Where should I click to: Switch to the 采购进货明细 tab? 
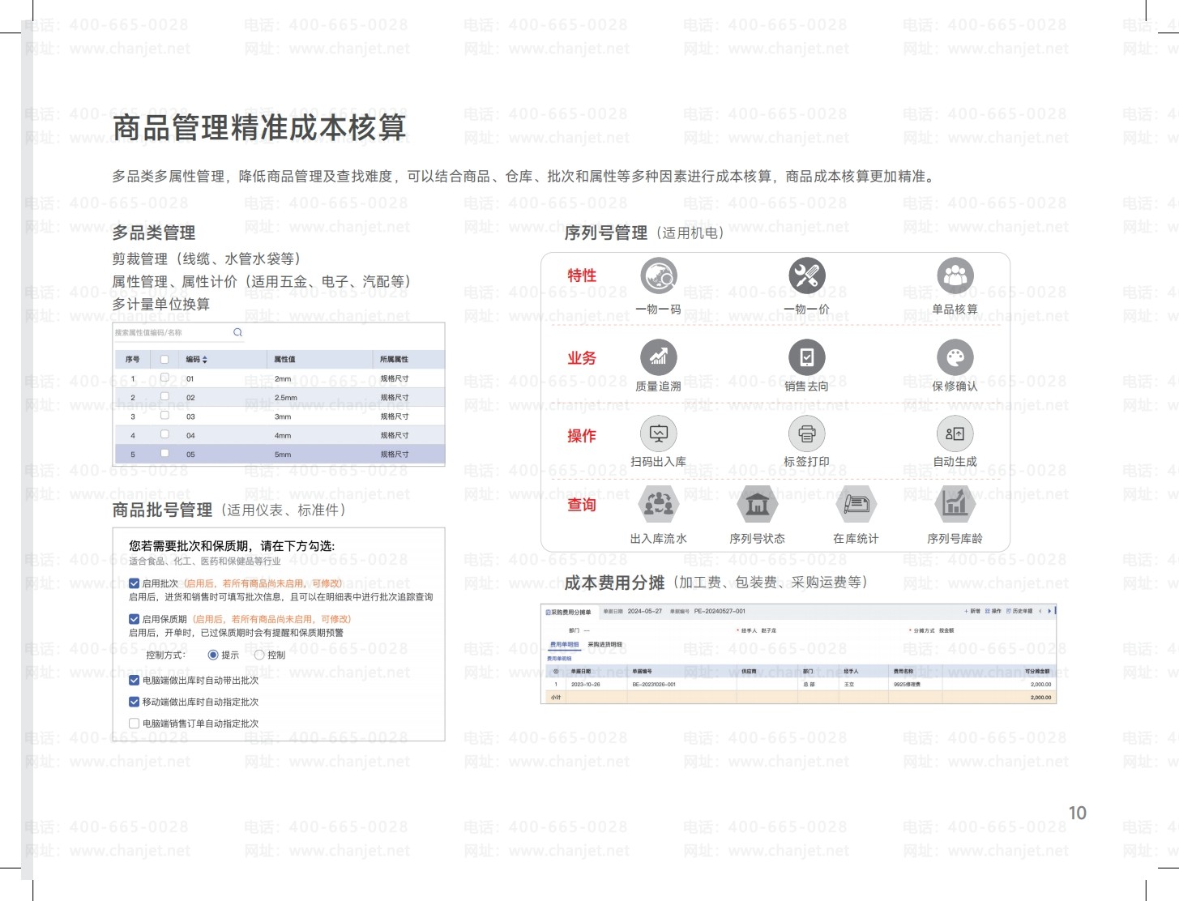[x=605, y=645]
